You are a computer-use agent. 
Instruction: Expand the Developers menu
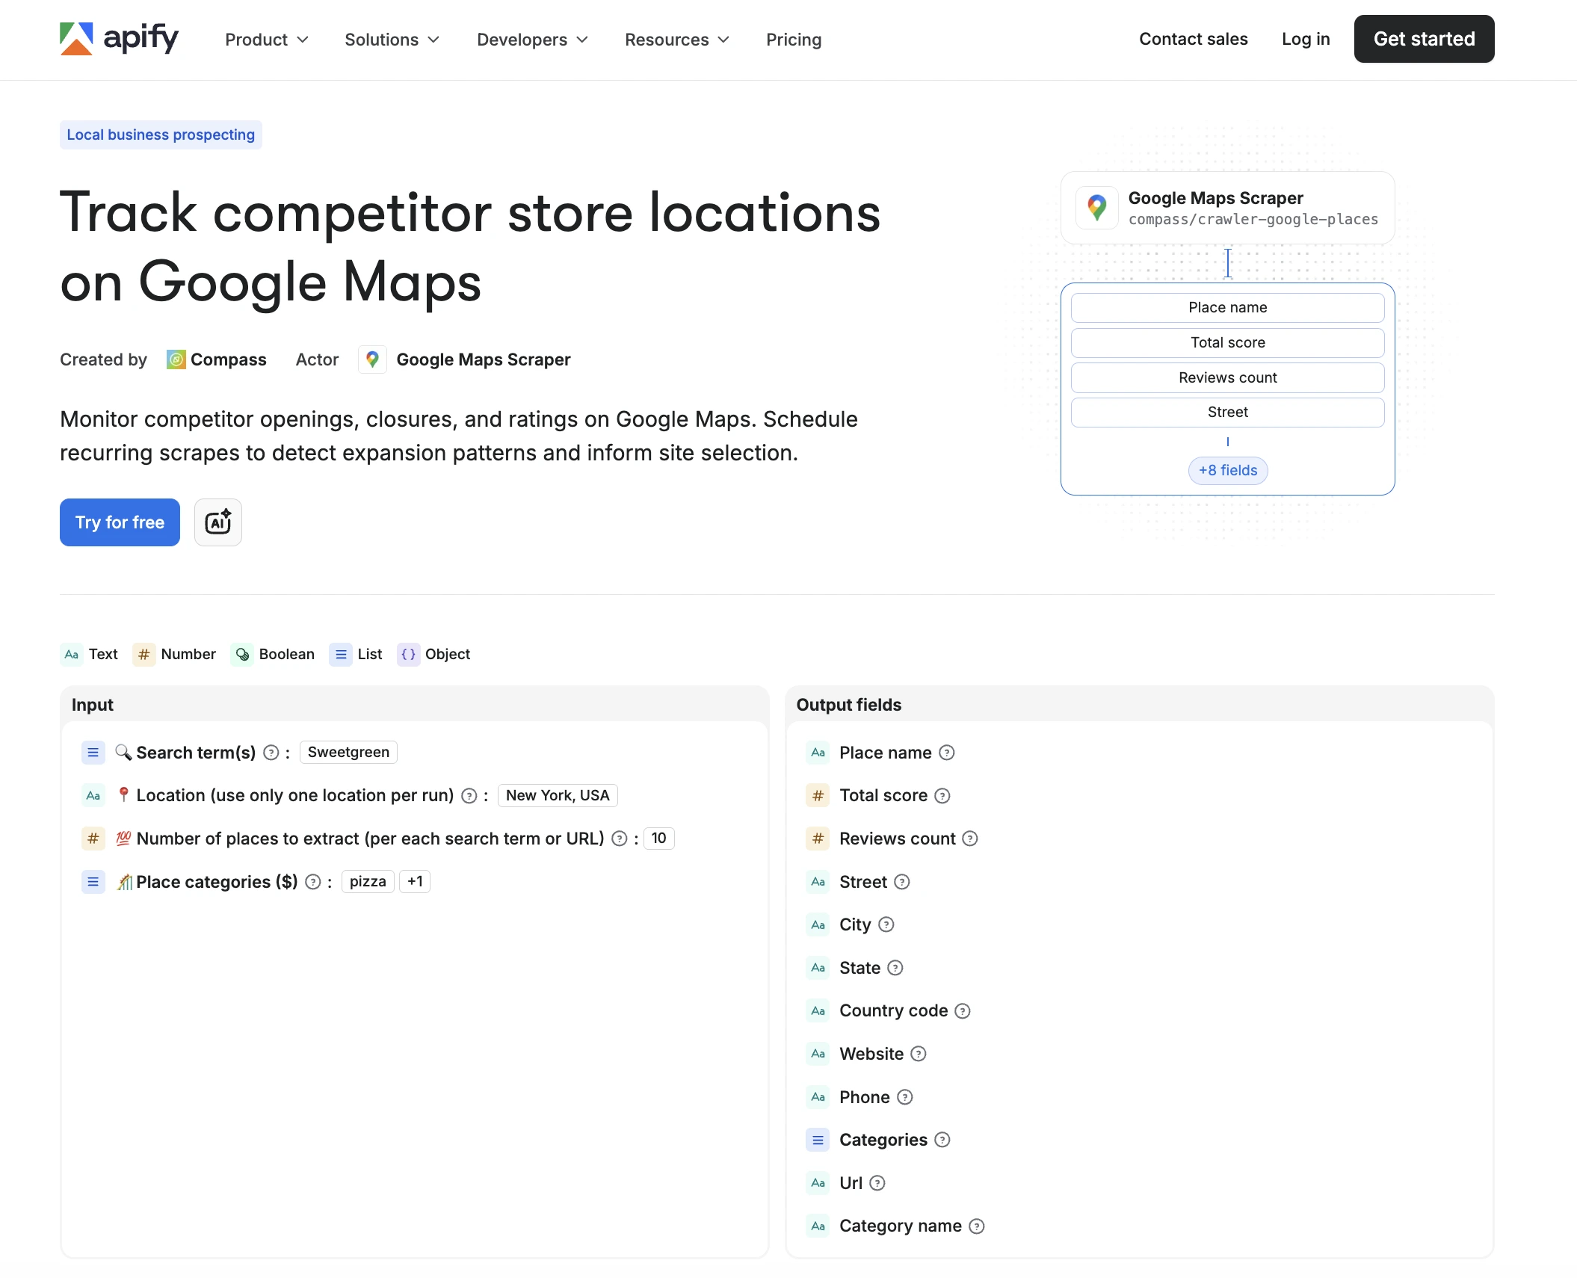click(532, 40)
